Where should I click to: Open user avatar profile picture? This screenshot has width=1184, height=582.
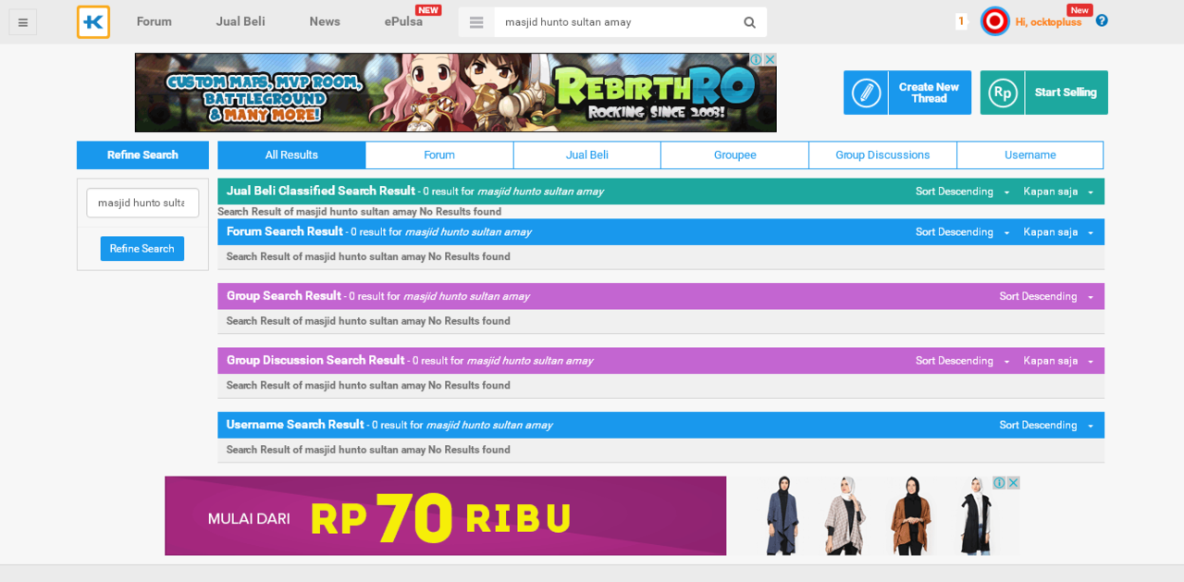click(x=995, y=21)
